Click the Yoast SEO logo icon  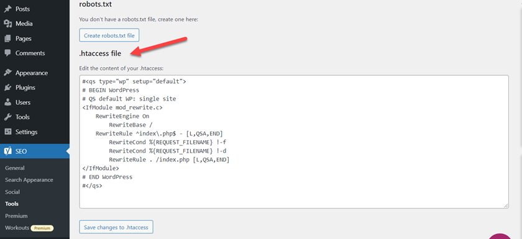(x=8, y=151)
